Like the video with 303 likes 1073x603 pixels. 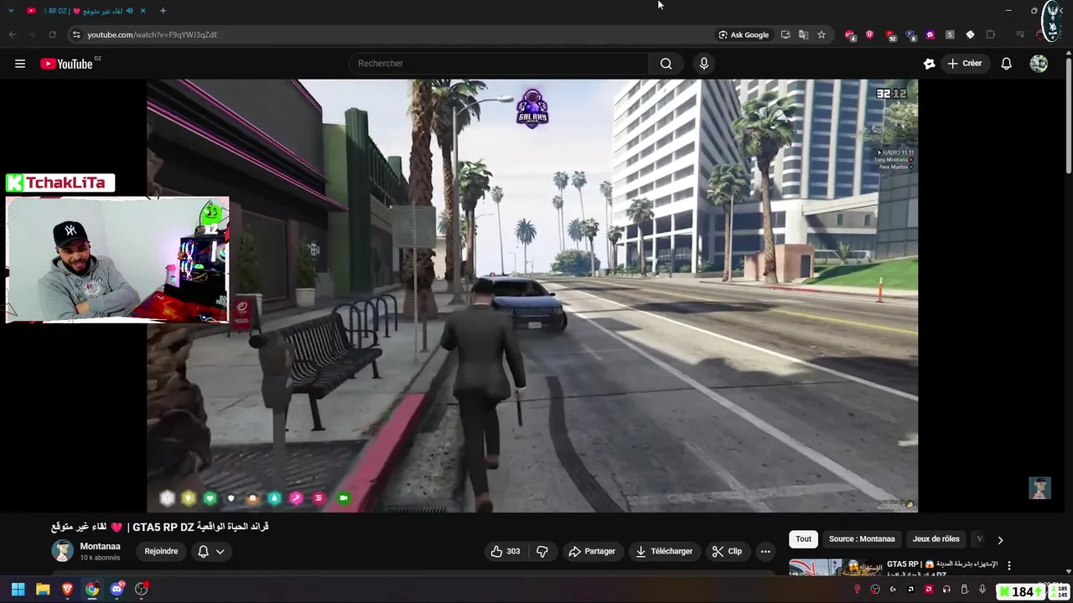(505, 551)
